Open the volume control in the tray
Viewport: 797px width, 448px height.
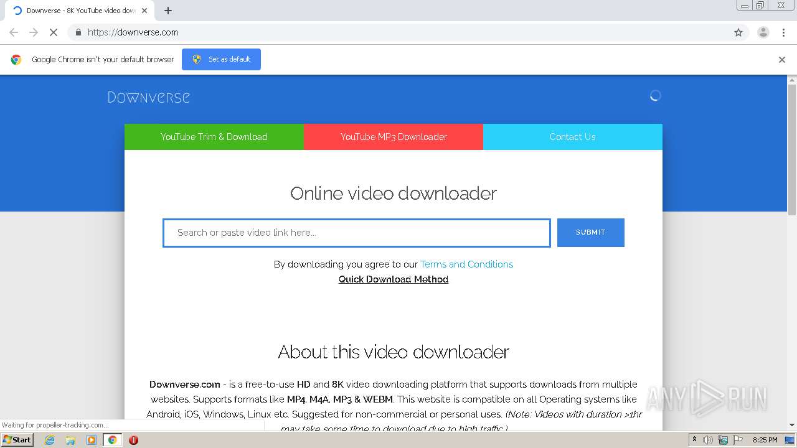point(708,440)
